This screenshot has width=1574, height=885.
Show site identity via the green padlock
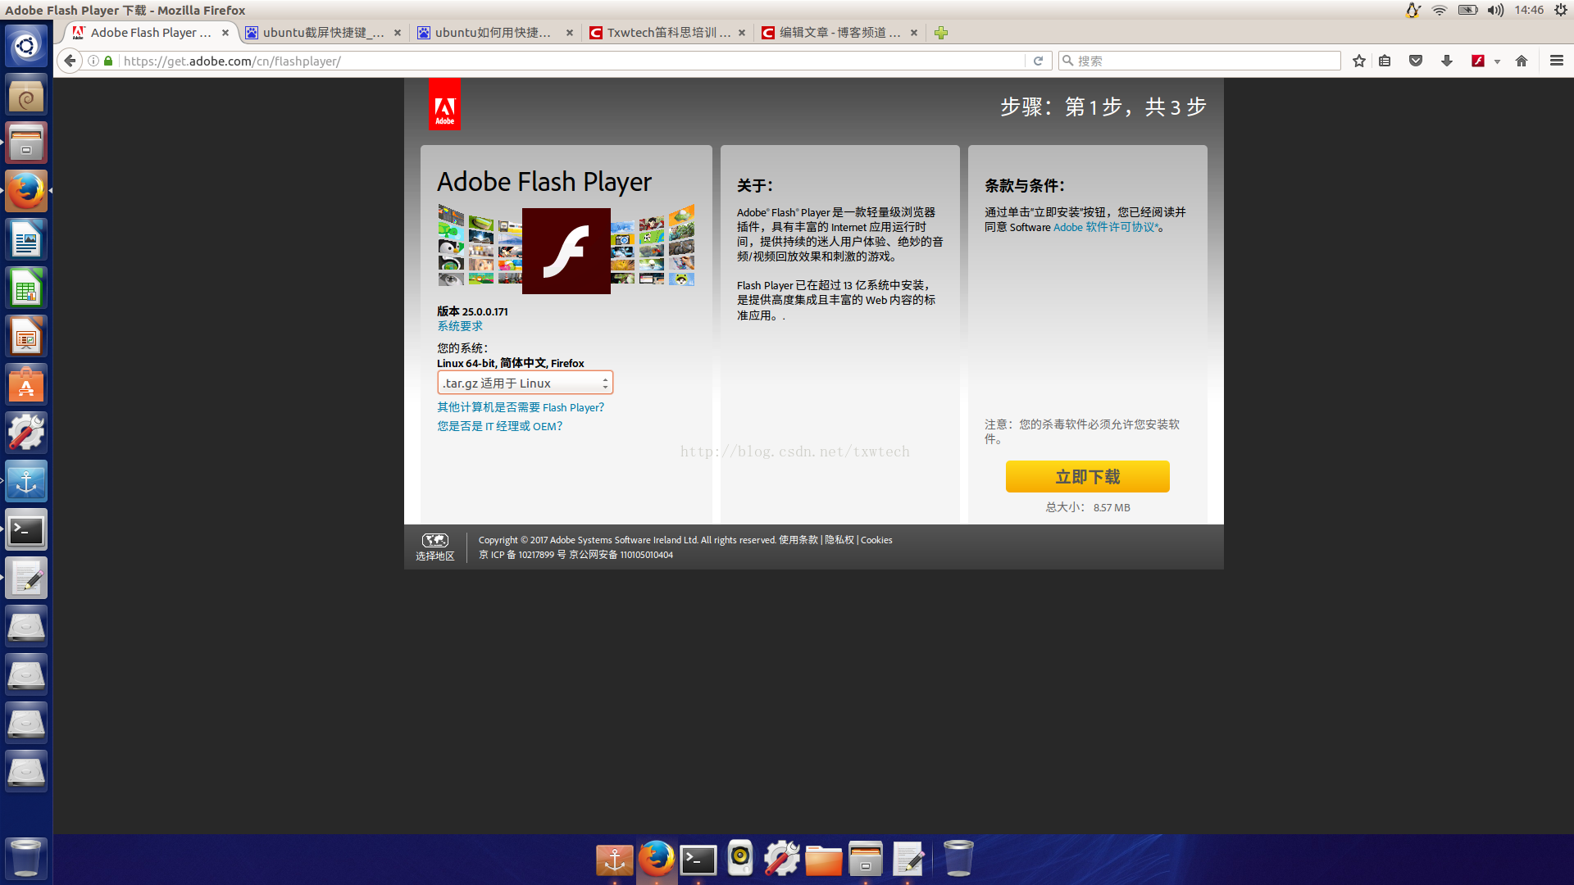coord(108,61)
